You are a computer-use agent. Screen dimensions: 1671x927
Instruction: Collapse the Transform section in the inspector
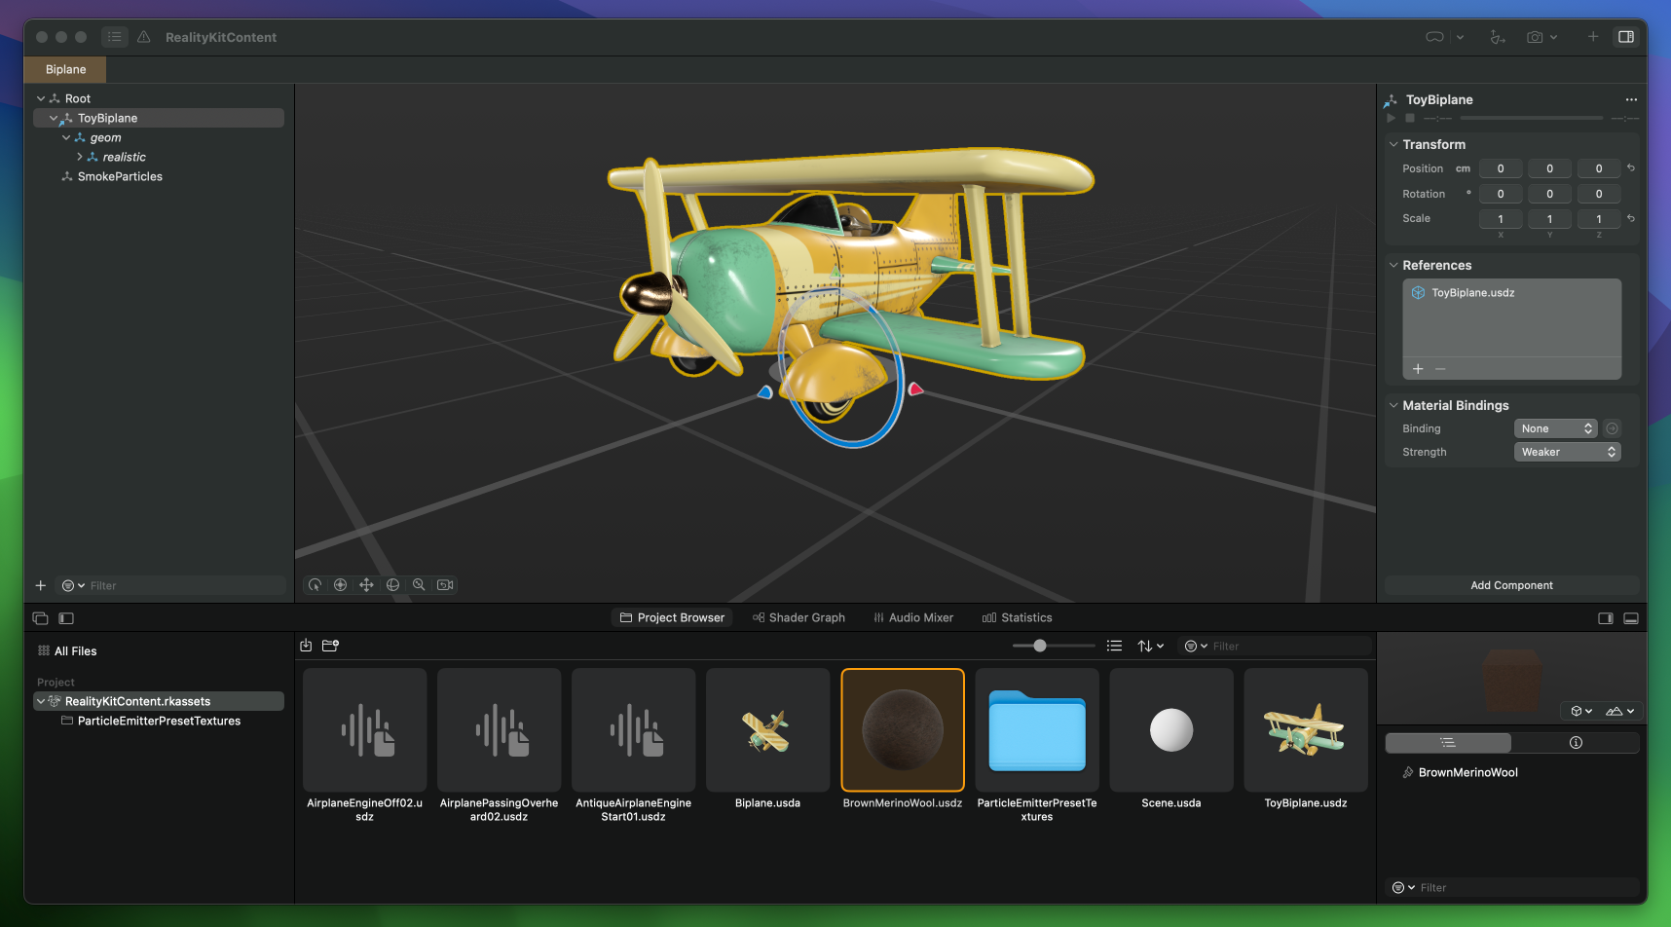tap(1394, 144)
